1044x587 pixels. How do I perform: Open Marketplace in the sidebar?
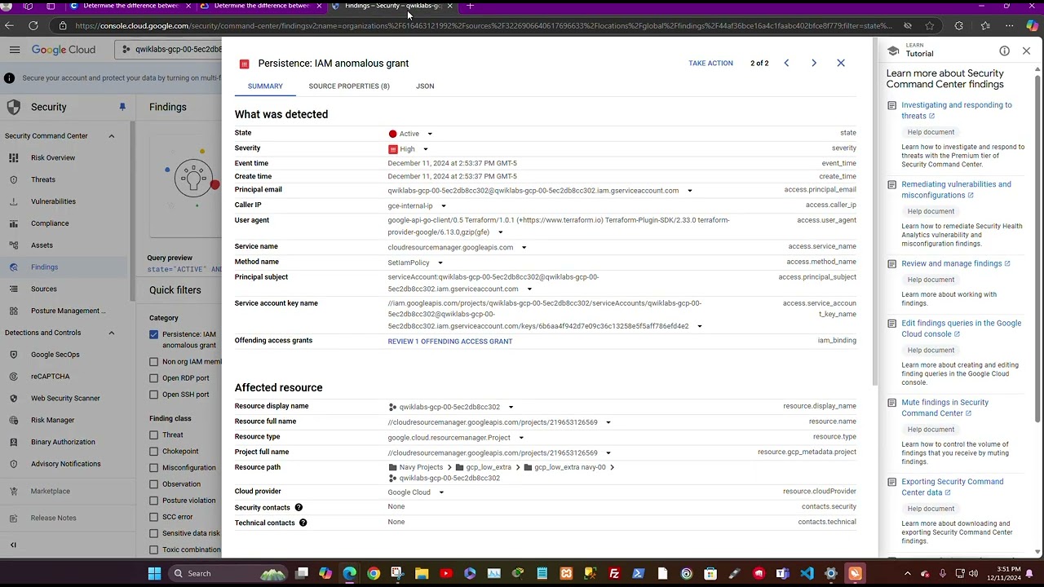[51, 491]
